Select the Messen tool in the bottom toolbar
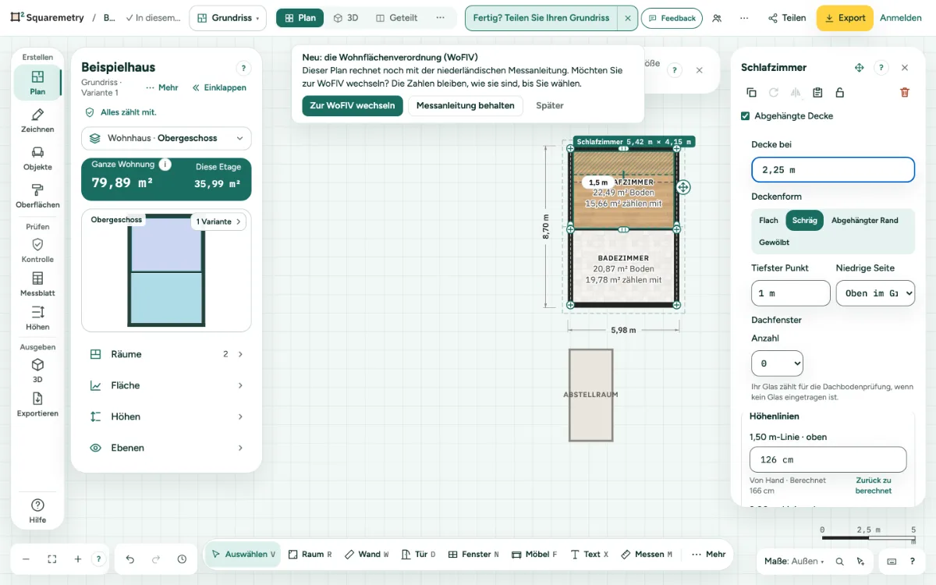 [x=647, y=555]
